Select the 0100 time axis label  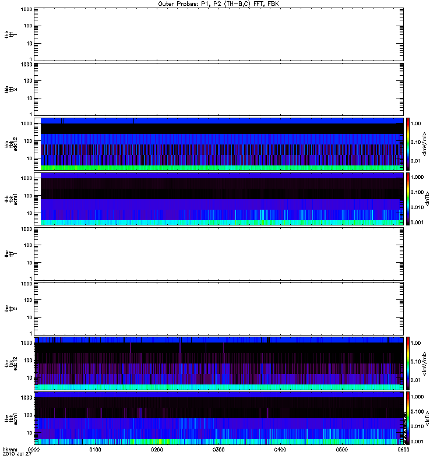95,450
